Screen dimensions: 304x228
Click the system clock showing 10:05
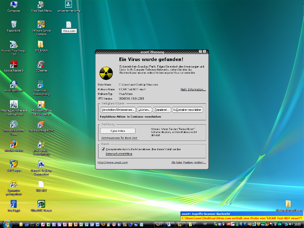point(297,224)
